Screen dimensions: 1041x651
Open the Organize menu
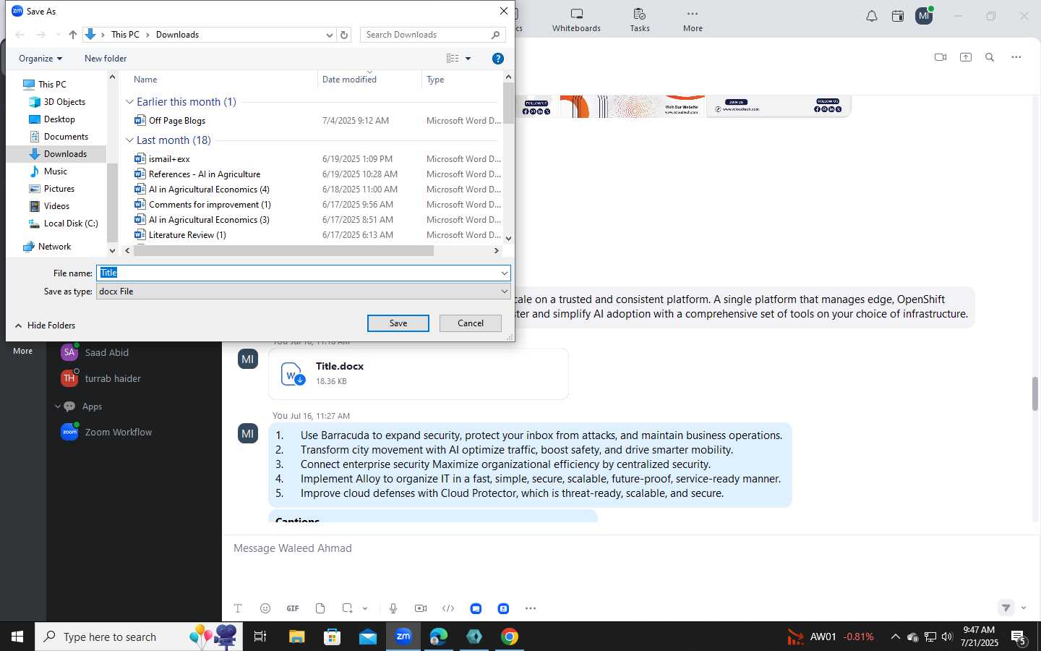(40, 59)
